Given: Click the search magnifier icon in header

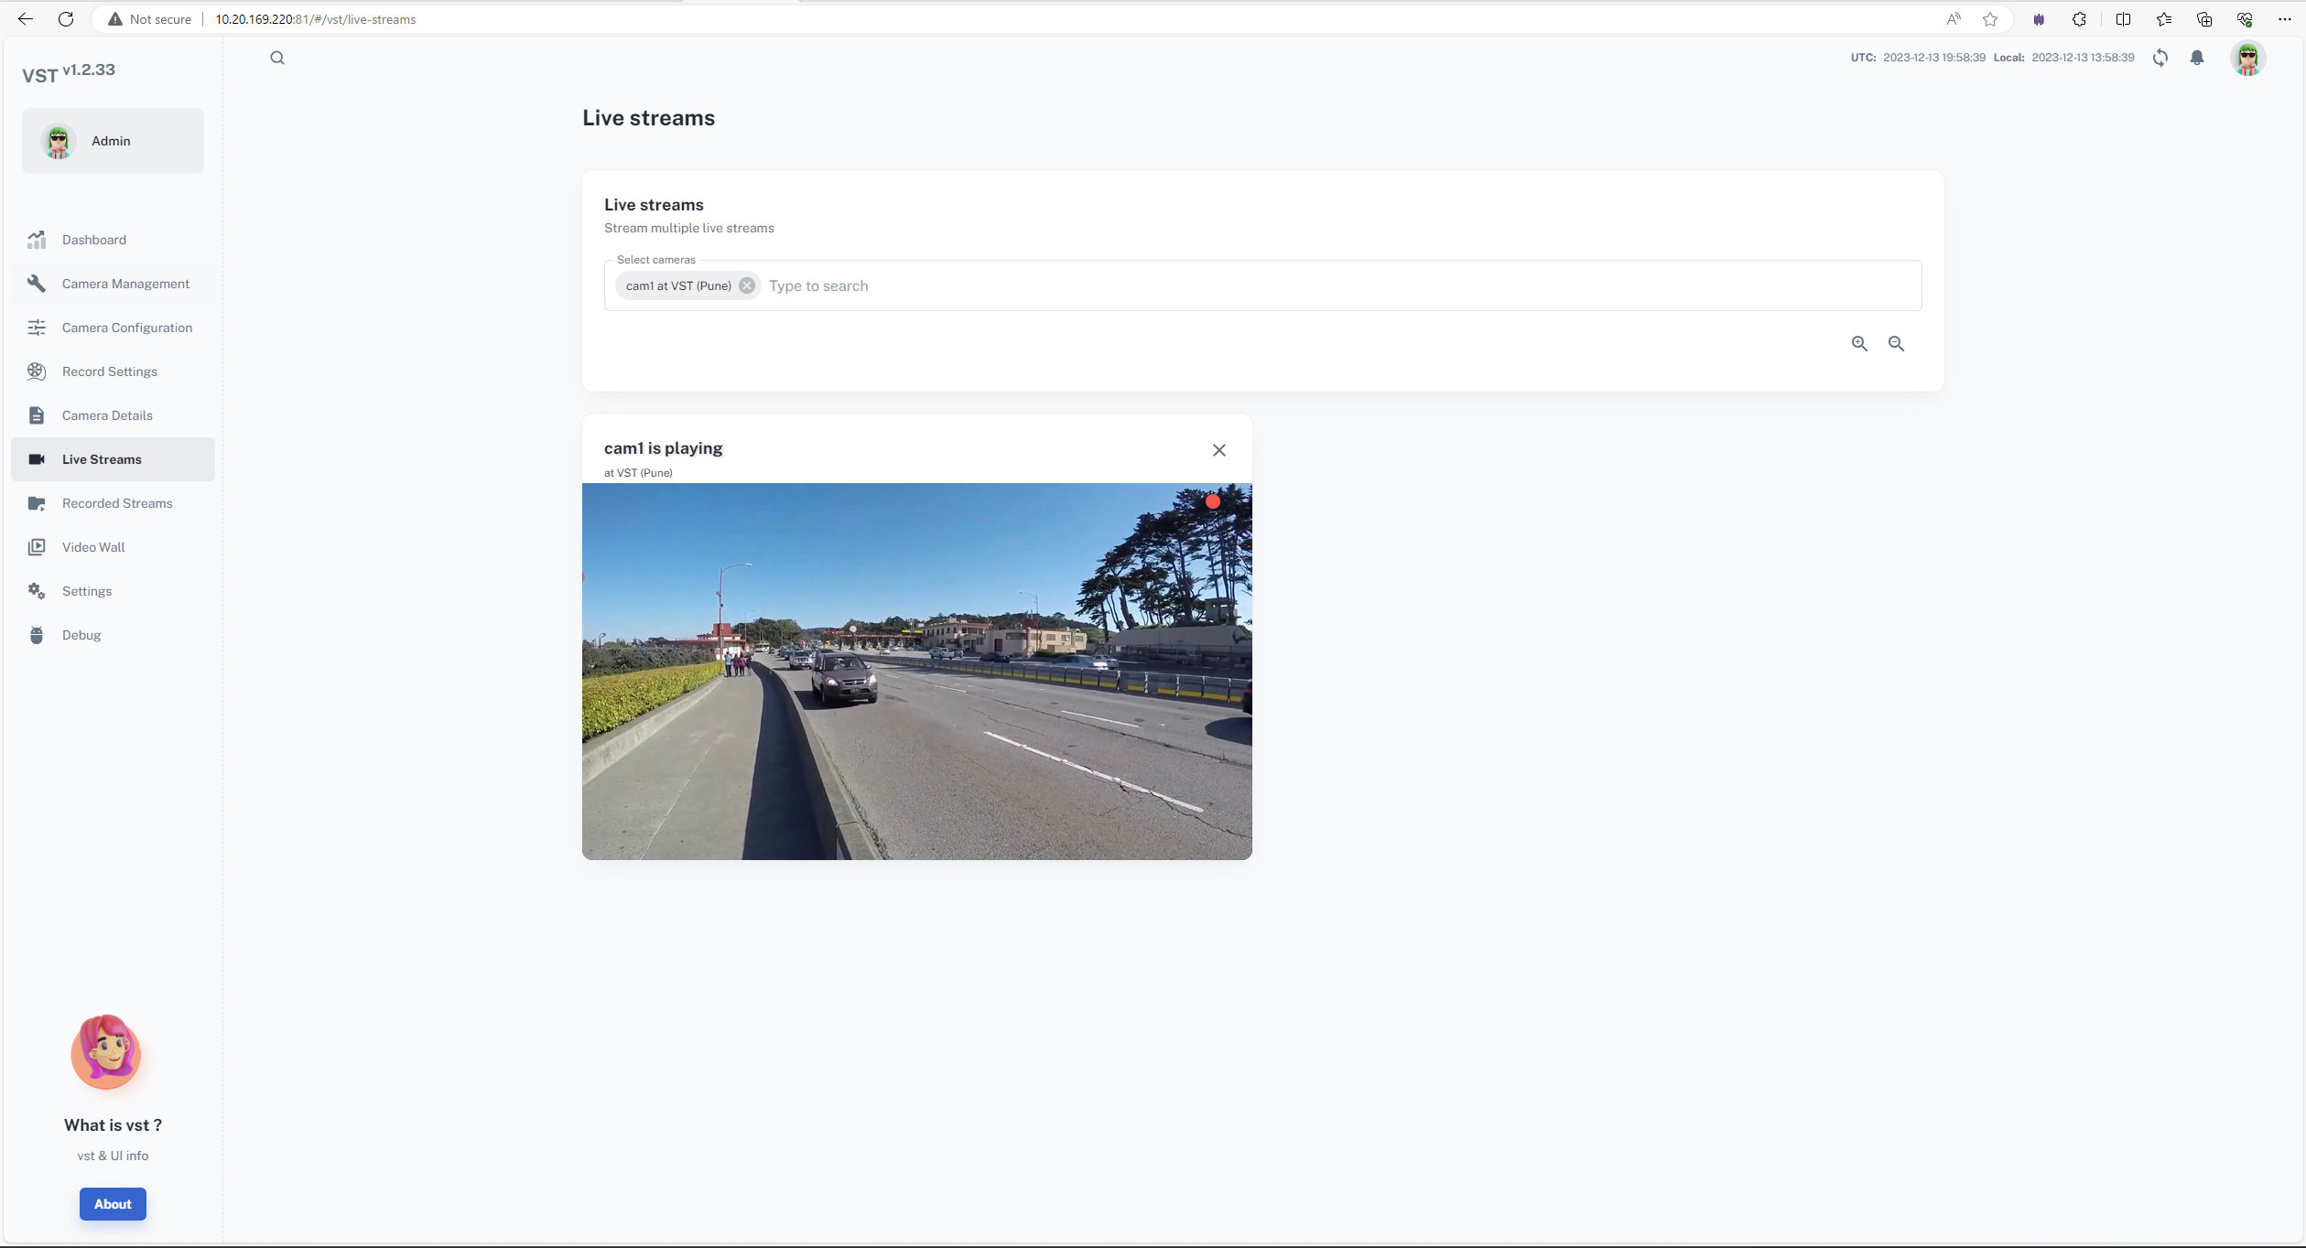Looking at the screenshot, I should 277,59.
